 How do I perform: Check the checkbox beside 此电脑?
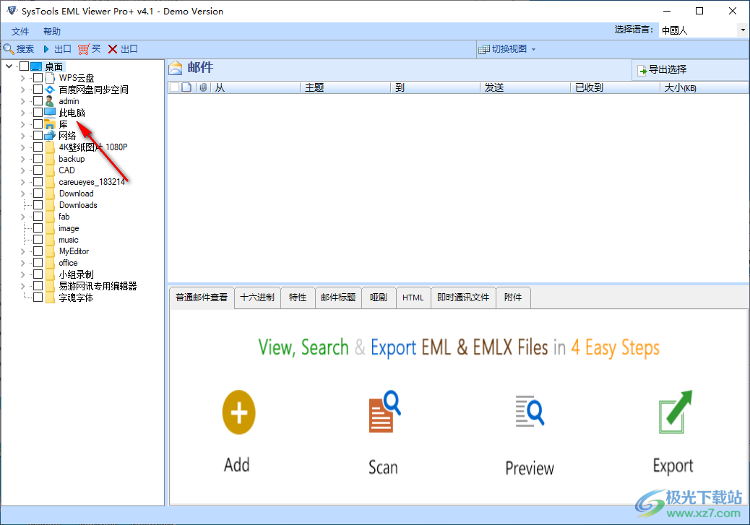37,113
